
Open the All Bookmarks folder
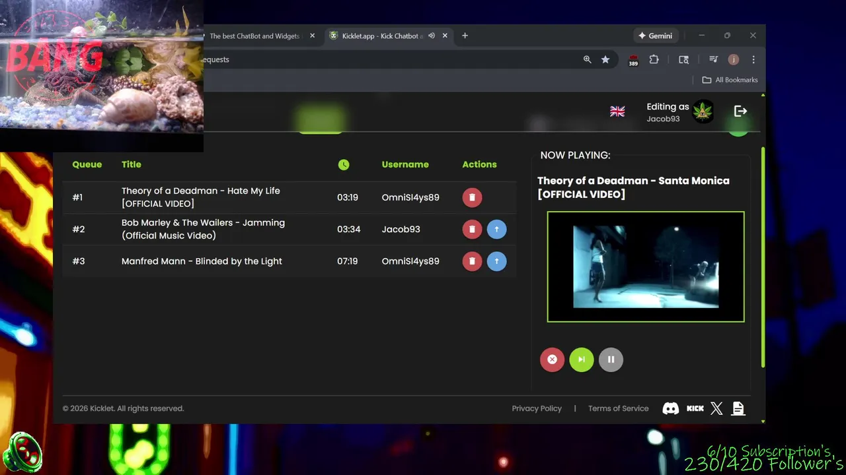[x=730, y=80]
